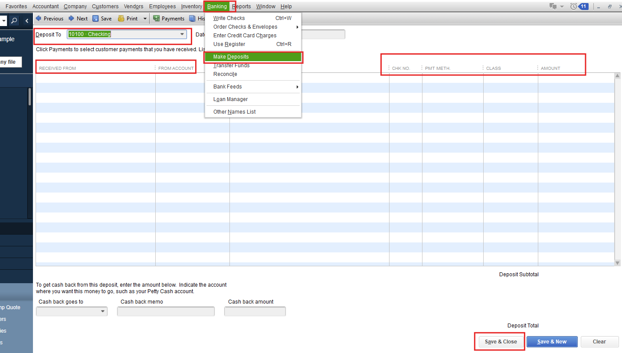Click the Cash back memo field
Screen dimensions: 622x353
[166, 311]
